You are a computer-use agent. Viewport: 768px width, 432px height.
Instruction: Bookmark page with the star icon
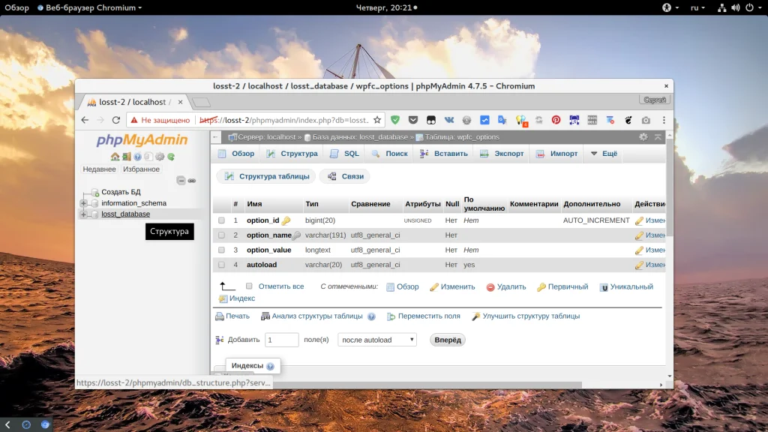coord(377,120)
